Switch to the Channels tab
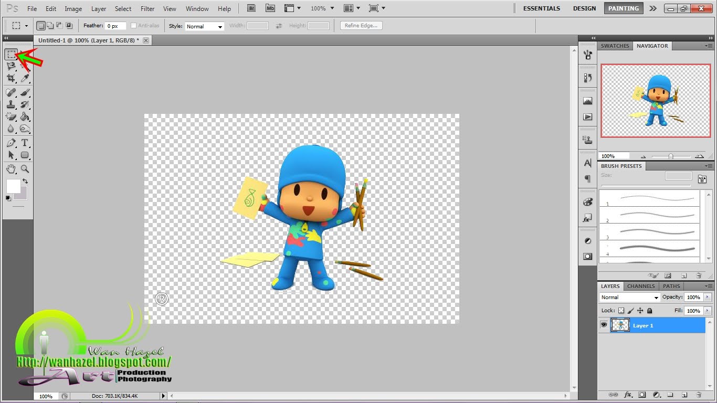The width and height of the screenshot is (717, 403). 641,286
